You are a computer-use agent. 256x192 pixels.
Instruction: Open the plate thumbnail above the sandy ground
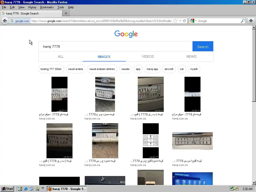[105, 141]
